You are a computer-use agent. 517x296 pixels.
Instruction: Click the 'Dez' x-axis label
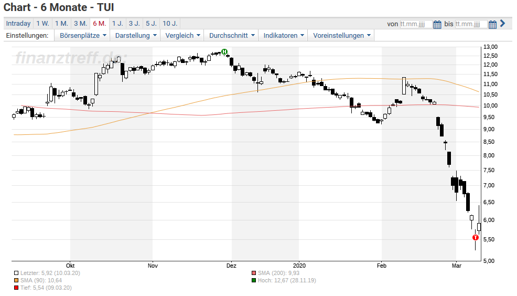tap(231, 266)
